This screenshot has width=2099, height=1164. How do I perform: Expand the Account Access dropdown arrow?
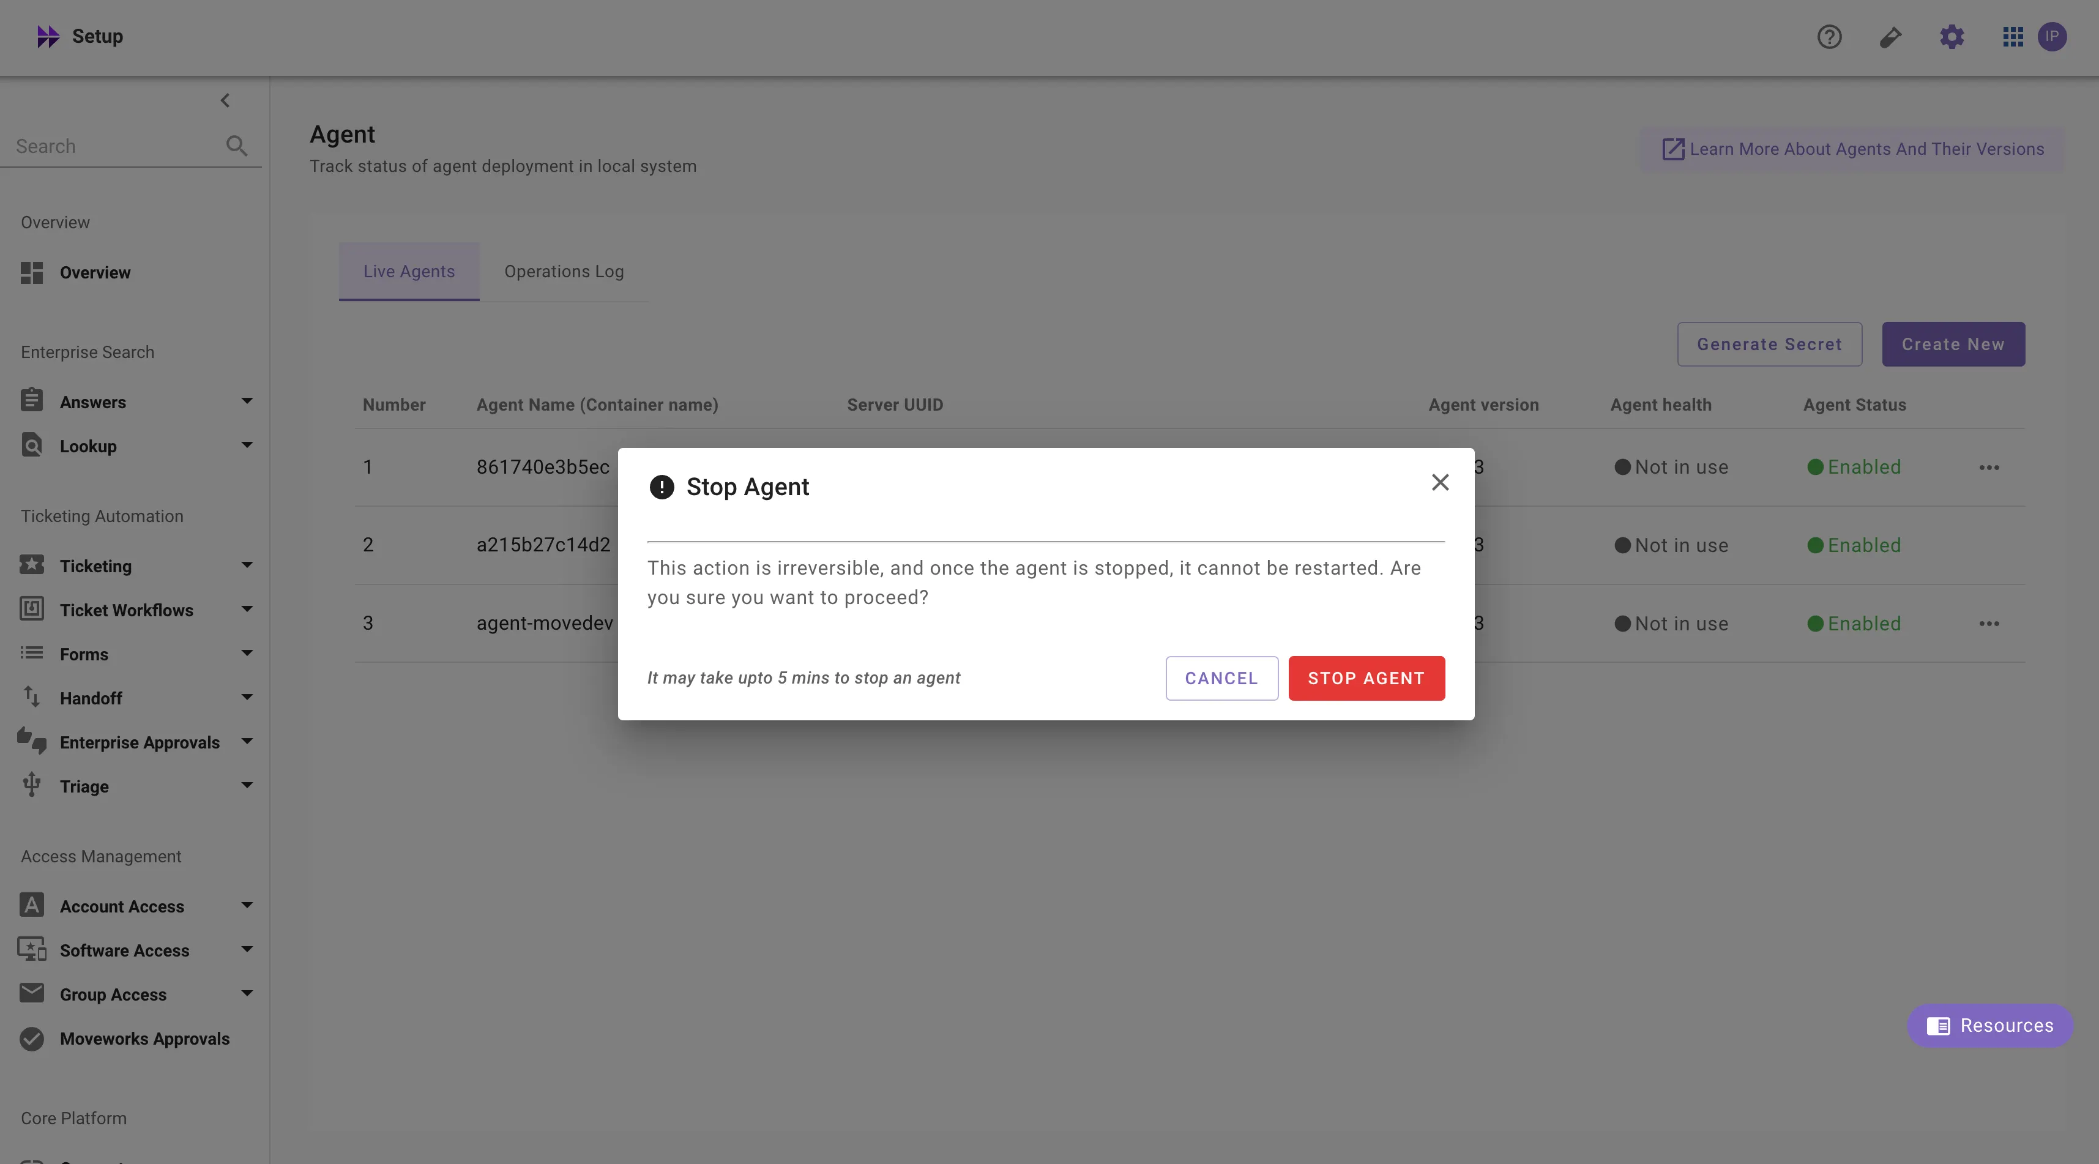(247, 906)
